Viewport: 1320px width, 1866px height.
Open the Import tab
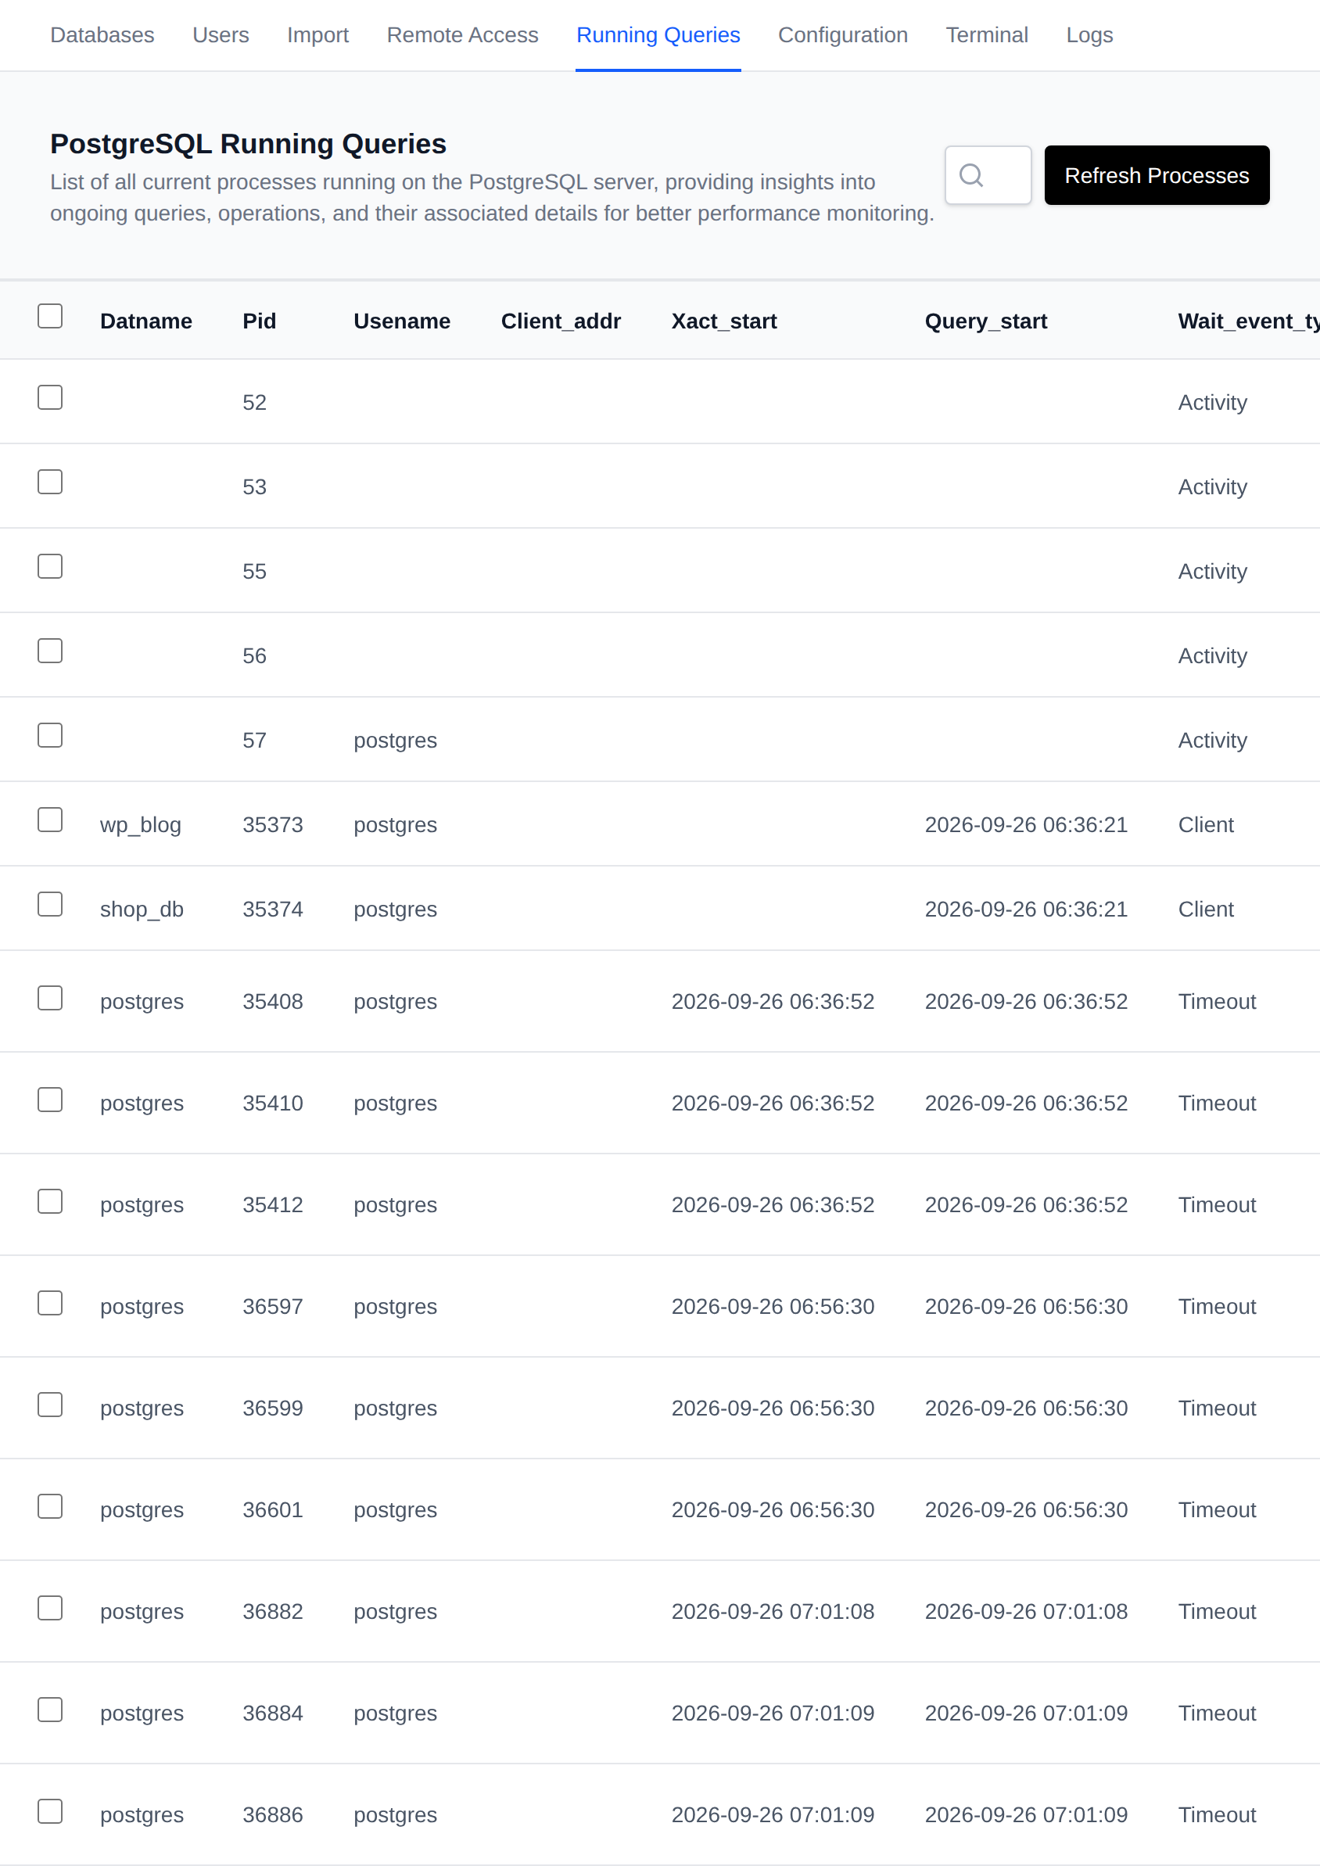317,35
